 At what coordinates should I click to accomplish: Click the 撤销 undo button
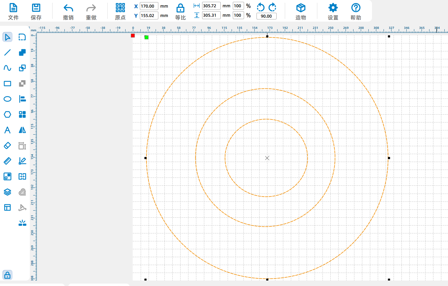point(68,12)
